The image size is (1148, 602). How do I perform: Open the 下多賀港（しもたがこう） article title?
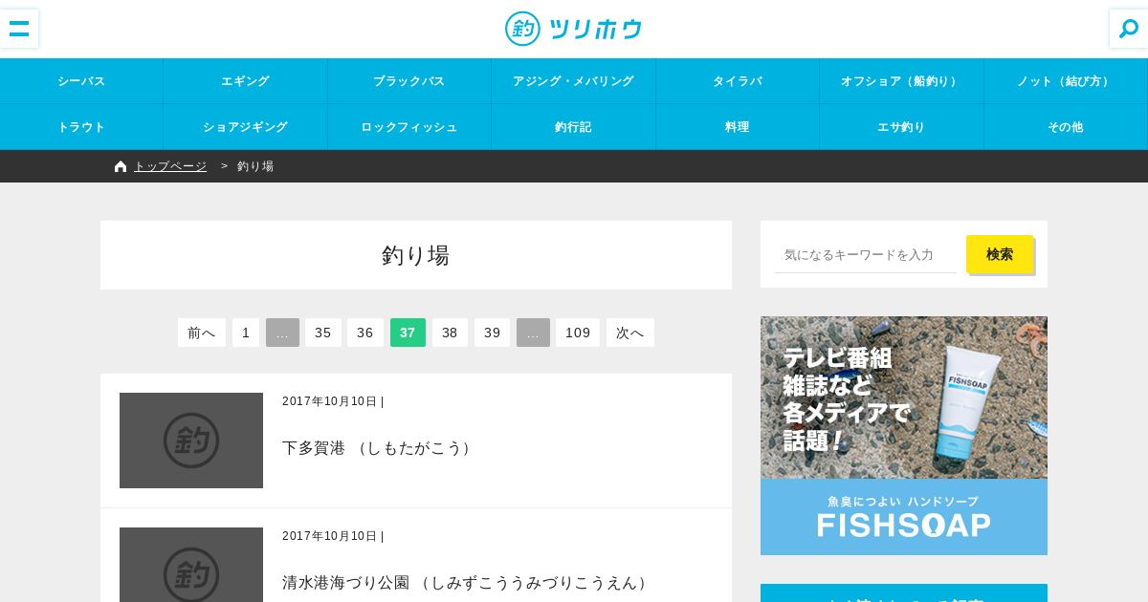point(380,448)
